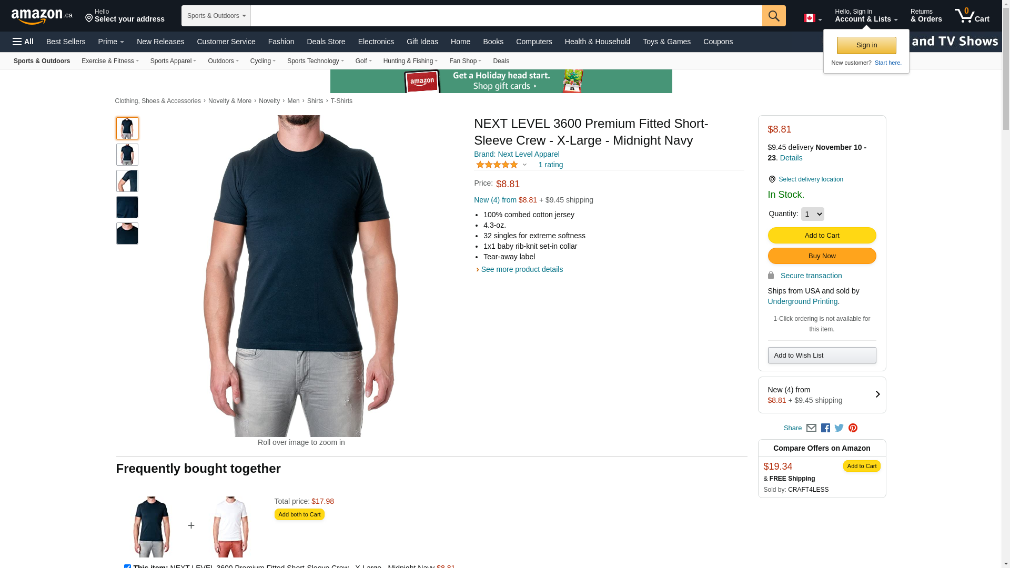Open the All hamburger menu
Image resolution: width=1010 pixels, height=568 pixels.
(23, 42)
